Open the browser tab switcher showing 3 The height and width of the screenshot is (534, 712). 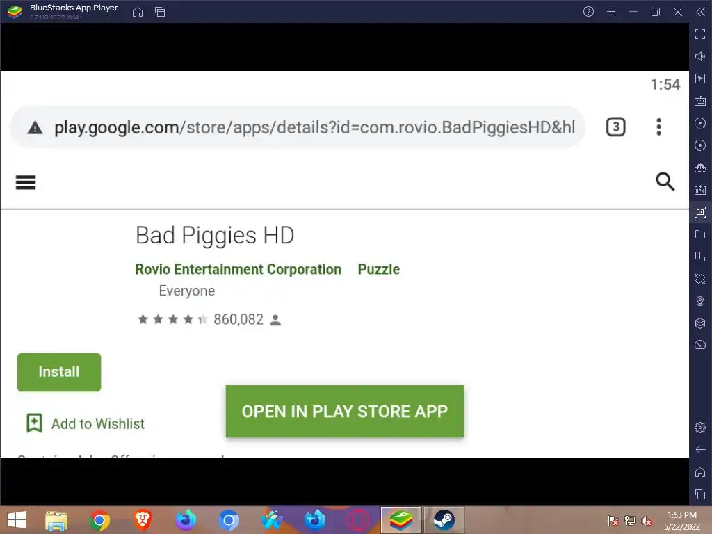click(x=616, y=127)
